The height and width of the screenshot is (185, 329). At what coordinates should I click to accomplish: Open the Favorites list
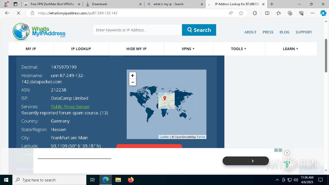279,13
